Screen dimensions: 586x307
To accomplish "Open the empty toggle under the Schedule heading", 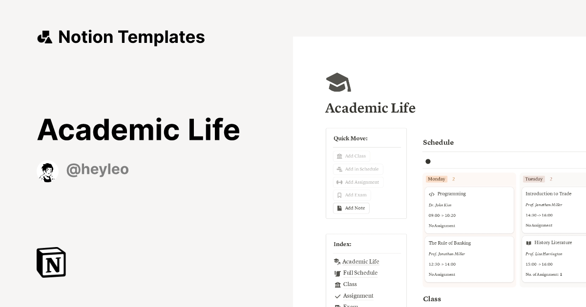I will pyautogui.click(x=428, y=161).
